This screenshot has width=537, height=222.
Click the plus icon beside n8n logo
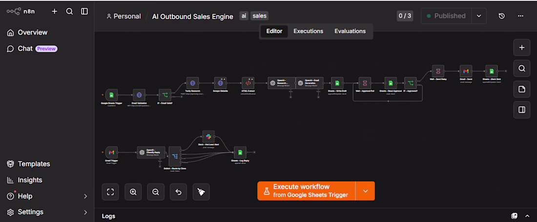click(x=55, y=11)
